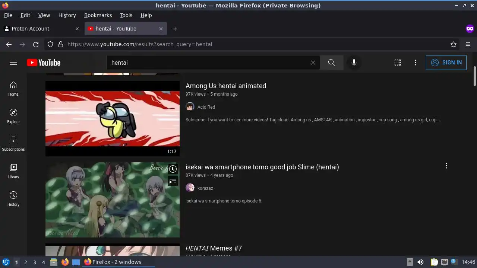Visit the Acid Red channel name
Image resolution: width=477 pixels, height=268 pixels.
point(206,107)
